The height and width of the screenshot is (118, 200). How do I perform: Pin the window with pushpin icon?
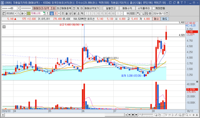click(178, 2)
